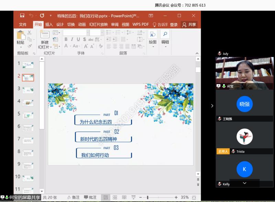Click the Share (共享) button
Screen dimensions: 275x202
[189, 25]
